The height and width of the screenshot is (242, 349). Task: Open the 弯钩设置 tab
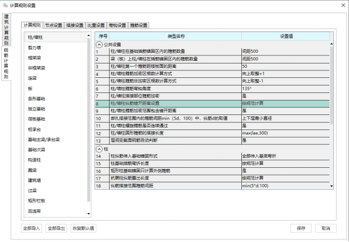click(117, 25)
